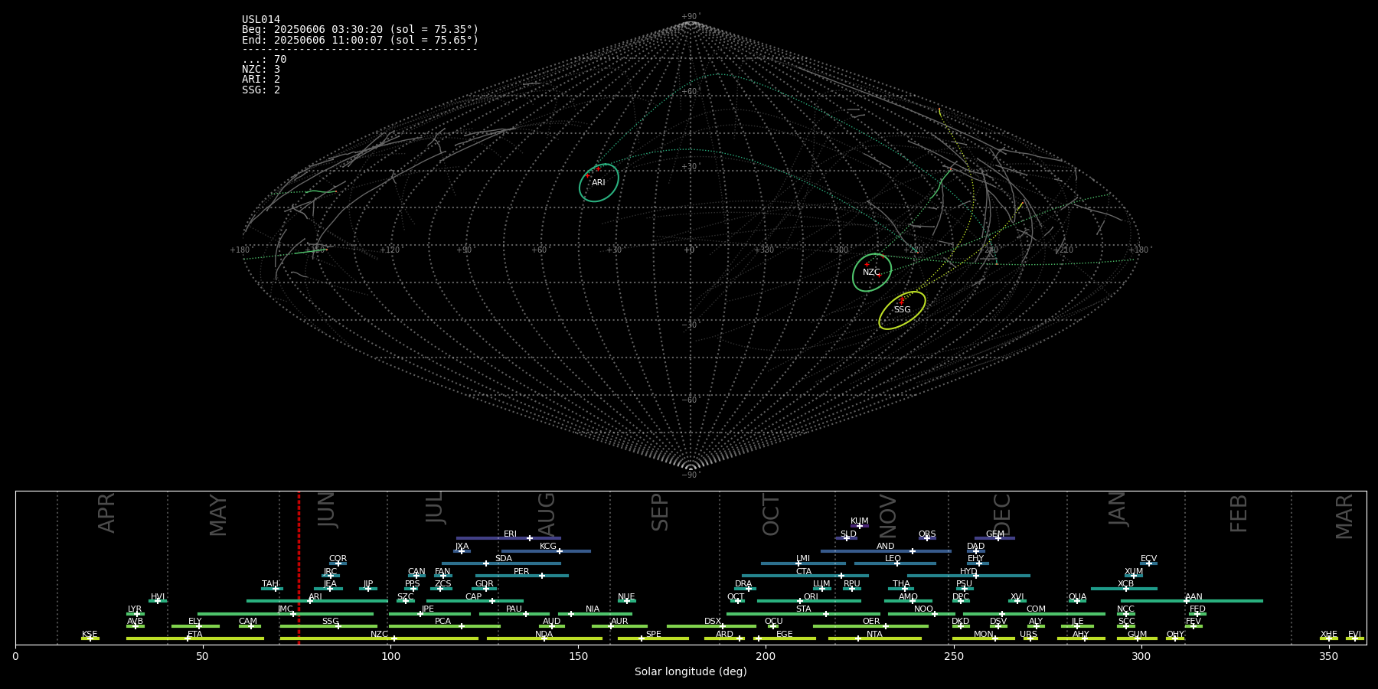The height and width of the screenshot is (689, 1378).
Task: Click the 300 tick on solar longitude axis
Action: click(1141, 656)
